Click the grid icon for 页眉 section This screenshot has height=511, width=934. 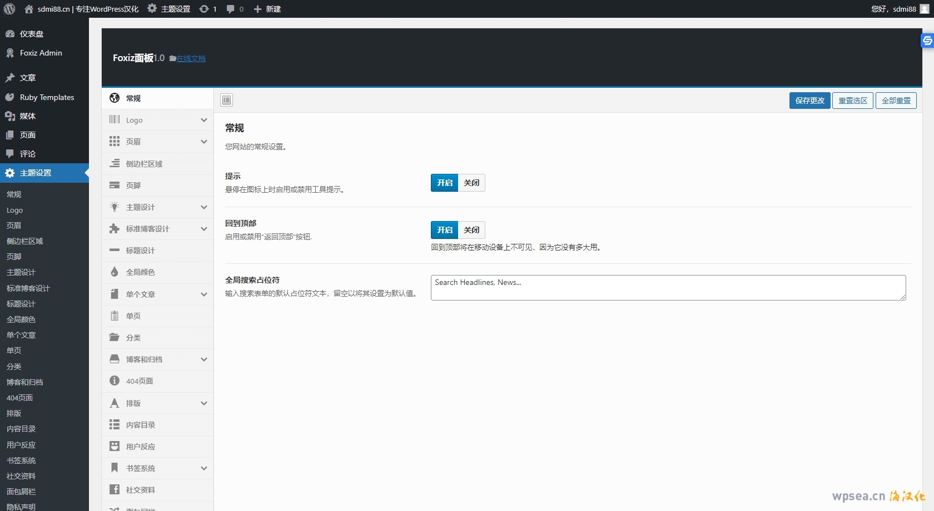[115, 141]
